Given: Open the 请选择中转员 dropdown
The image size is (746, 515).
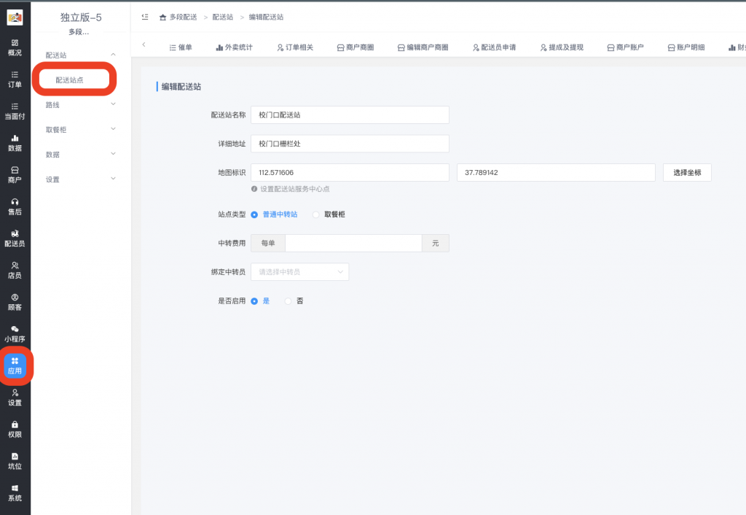Looking at the screenshot, I should (299, 271).
